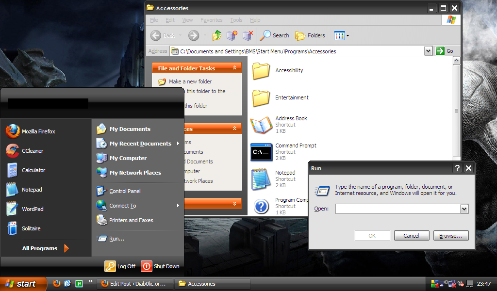497x291 pixels.
Task: Open the Help menu in Accessories window
Action: (255, 20)
